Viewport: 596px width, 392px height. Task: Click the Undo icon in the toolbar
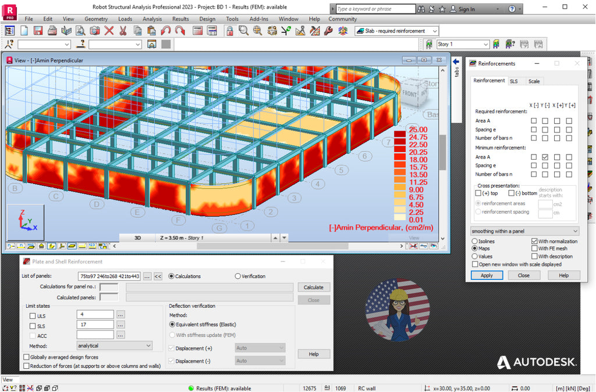pyautogui.click(x=166, y=31)
